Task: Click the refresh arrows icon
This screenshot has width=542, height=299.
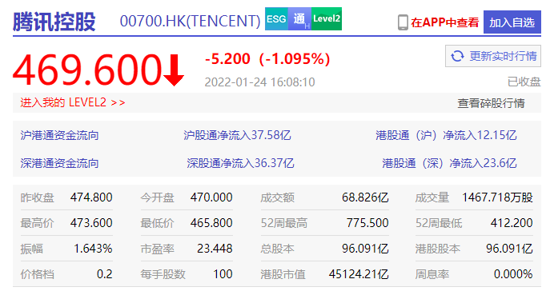Action: click(x=457, y=56)
